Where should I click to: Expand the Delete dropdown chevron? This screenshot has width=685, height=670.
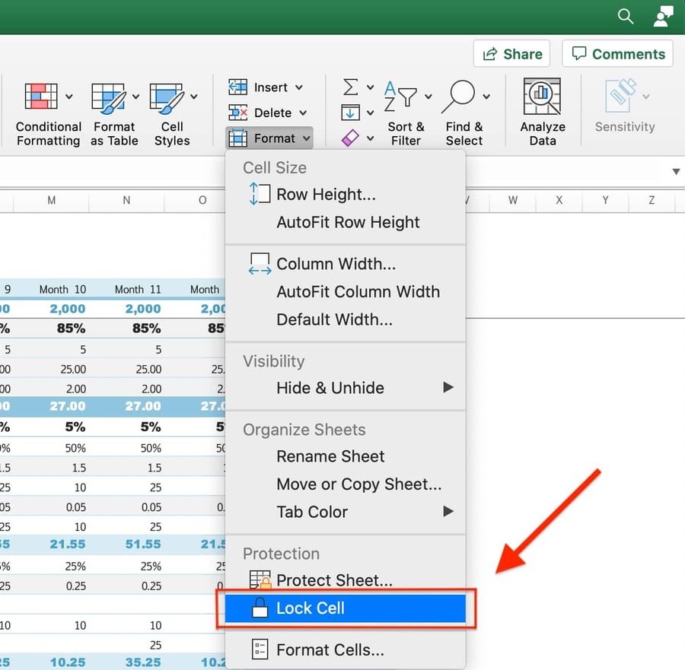pyautogui.click(x=303, y=113)
